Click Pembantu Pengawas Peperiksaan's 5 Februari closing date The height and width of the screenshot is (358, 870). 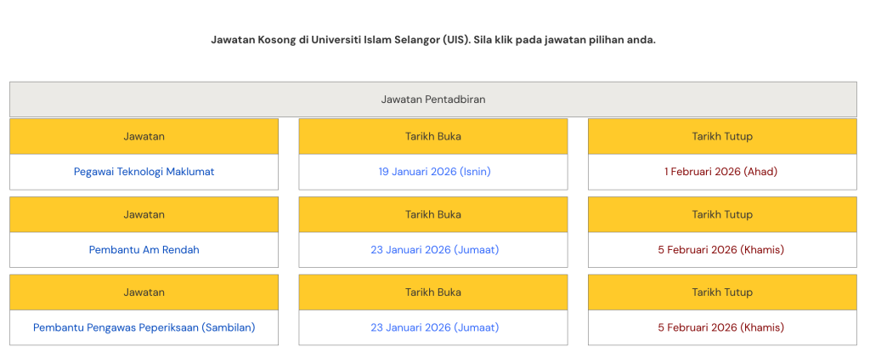[x=720, y=327]
